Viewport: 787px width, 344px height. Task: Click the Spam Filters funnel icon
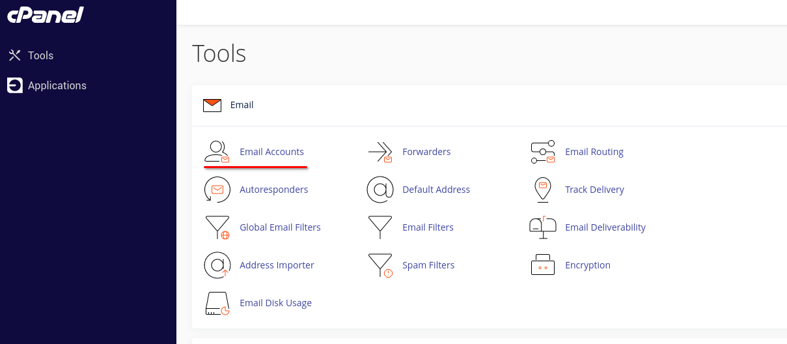pos(380,265)
